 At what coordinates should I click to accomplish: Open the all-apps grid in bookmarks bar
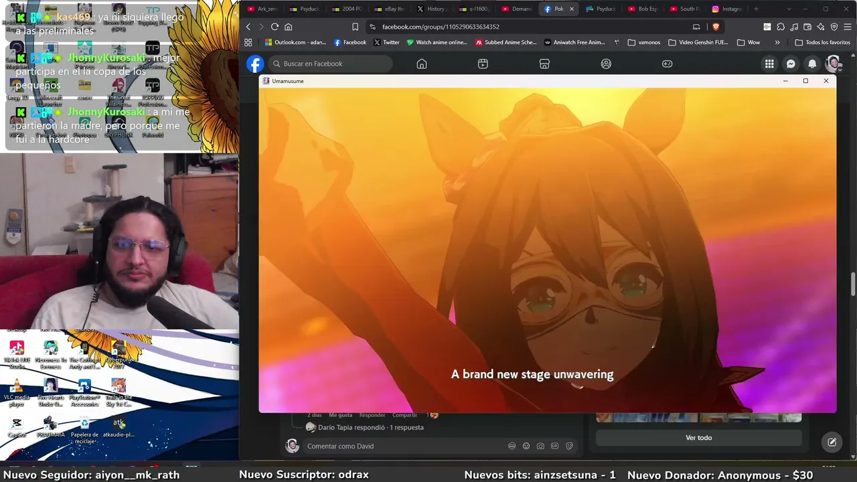pos(248,42)
